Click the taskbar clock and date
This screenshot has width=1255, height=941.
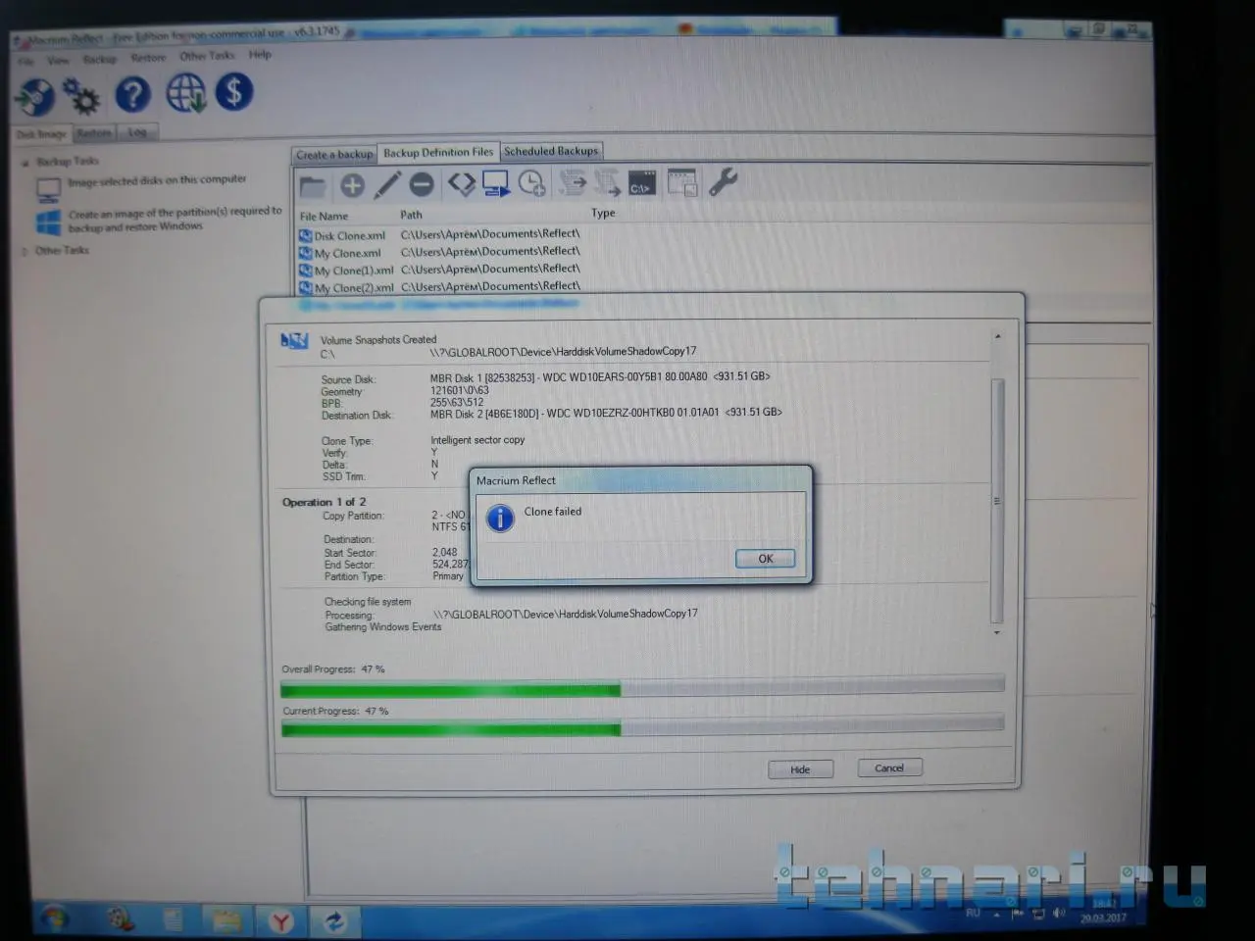tap(1104, 911)
